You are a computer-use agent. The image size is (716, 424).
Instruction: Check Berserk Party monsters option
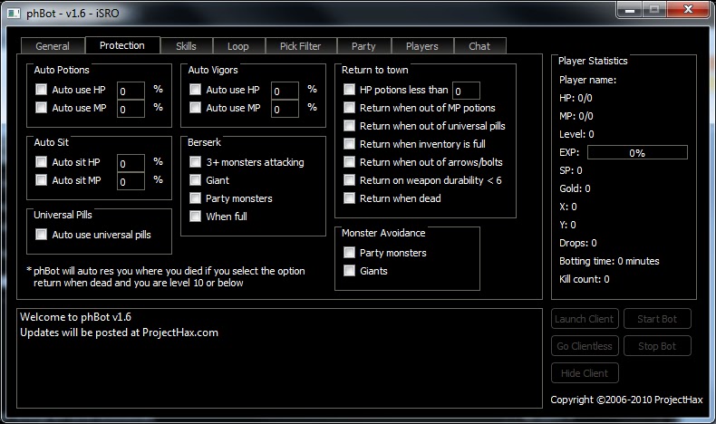[195, 198]
